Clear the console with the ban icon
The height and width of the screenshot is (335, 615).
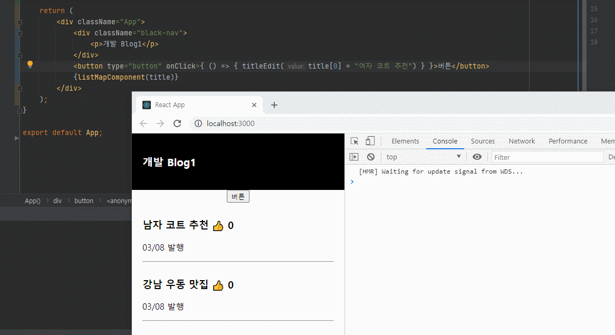tap(371, 157)
